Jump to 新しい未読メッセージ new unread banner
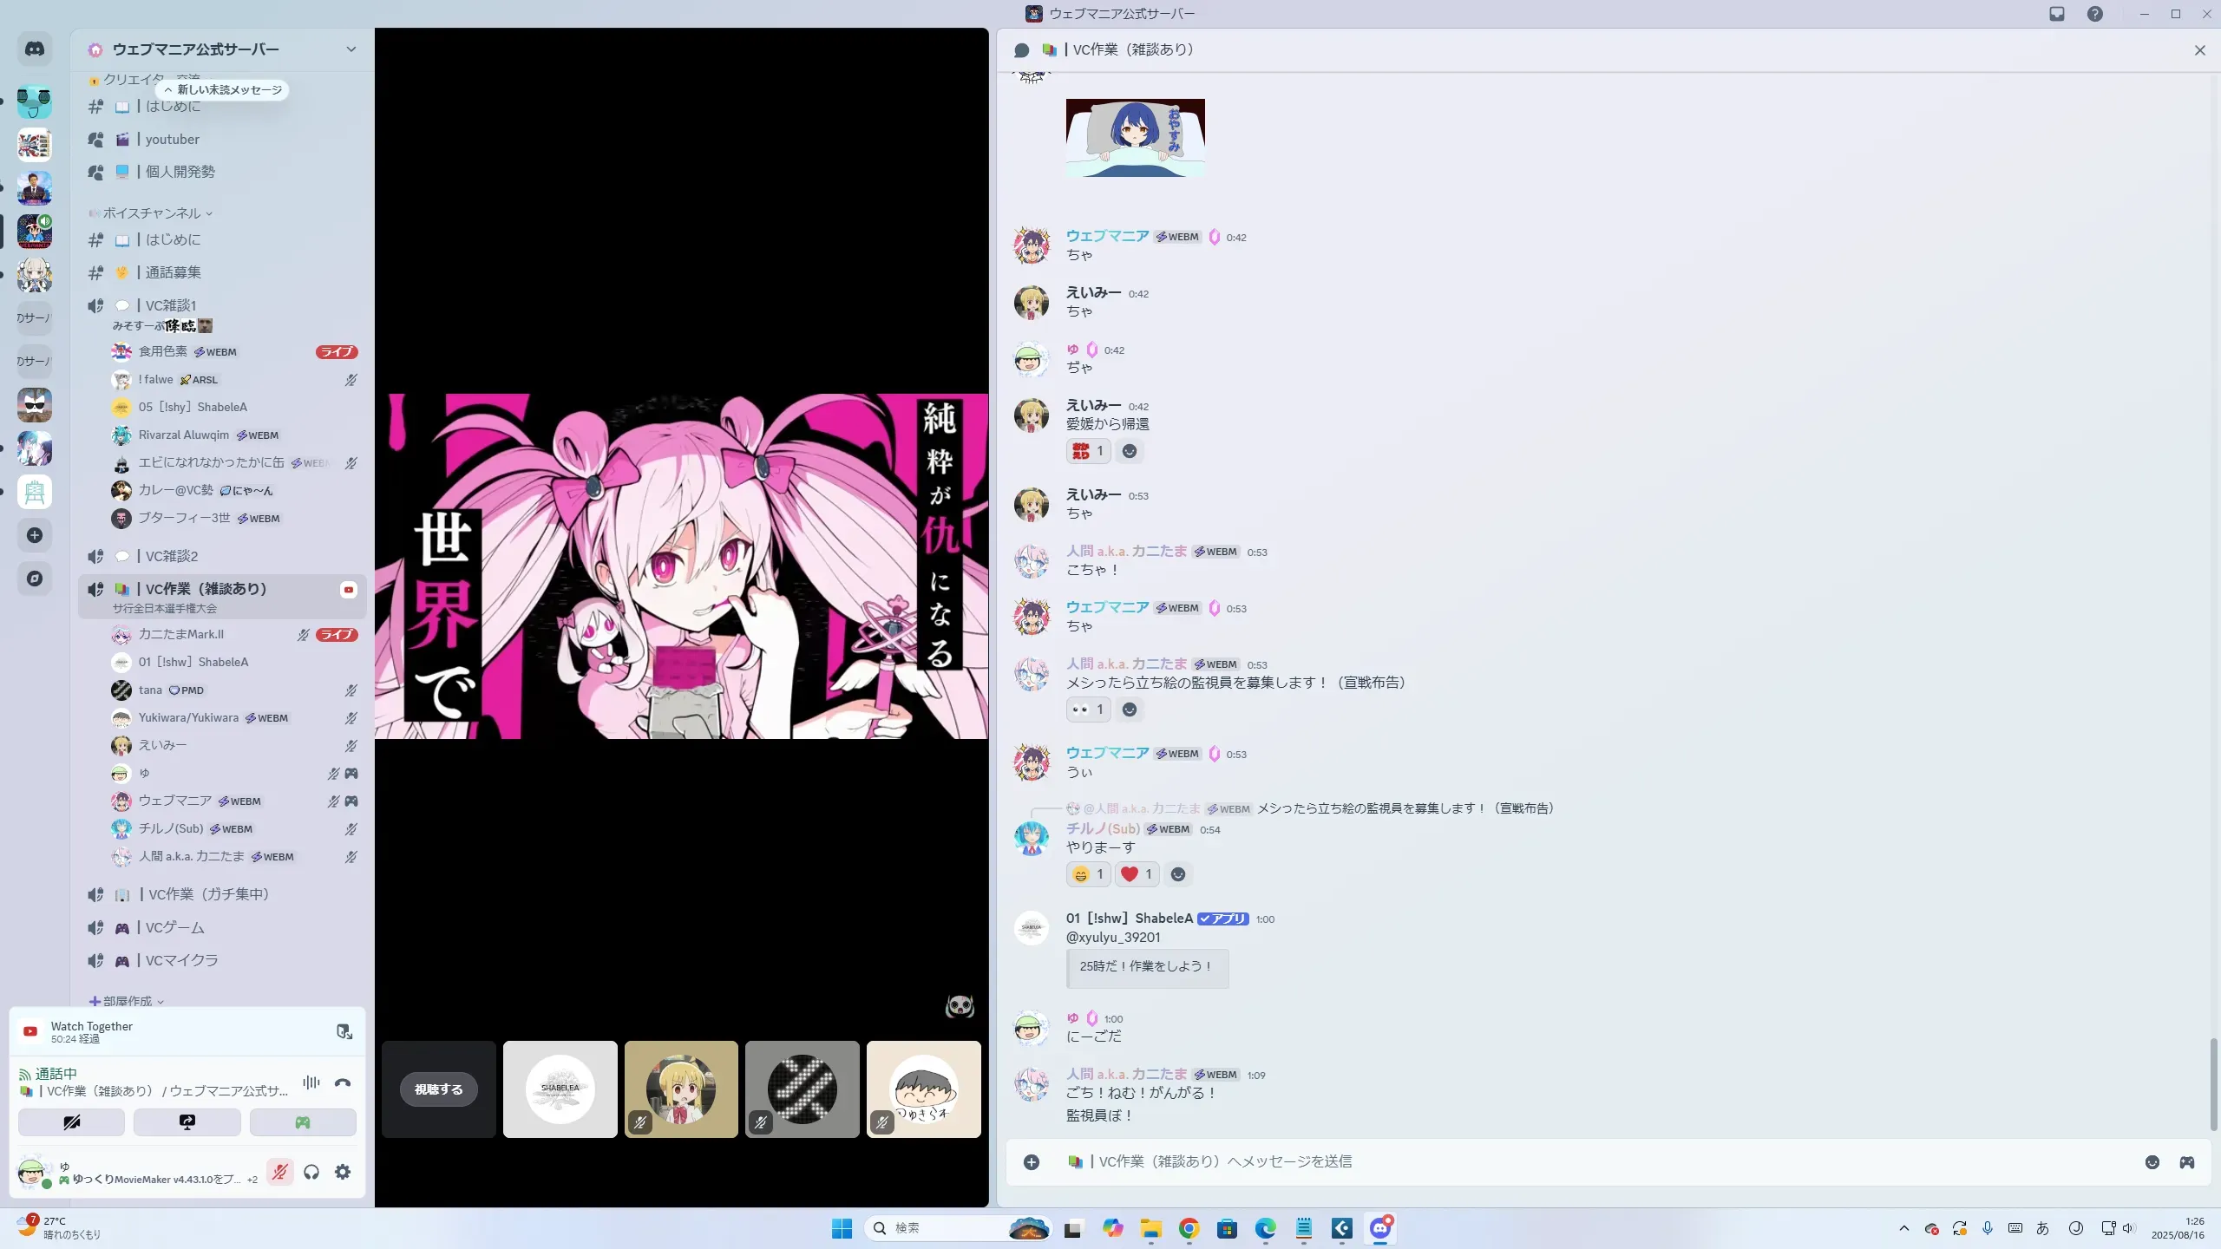The height and width of the screenshot is (1249, 2221). coord(223,90)
